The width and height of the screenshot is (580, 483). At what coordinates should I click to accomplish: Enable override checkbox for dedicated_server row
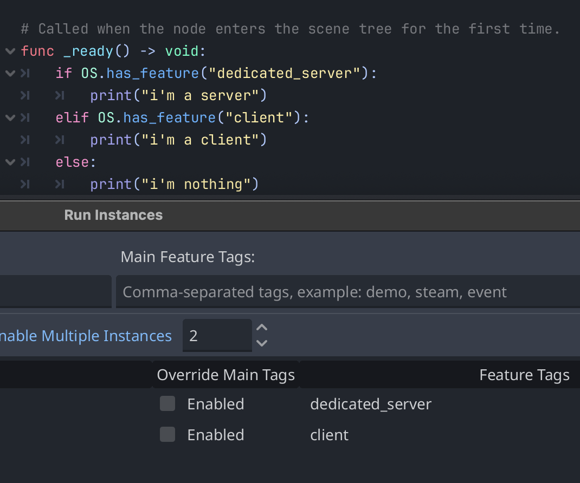[x=167, y=403]
